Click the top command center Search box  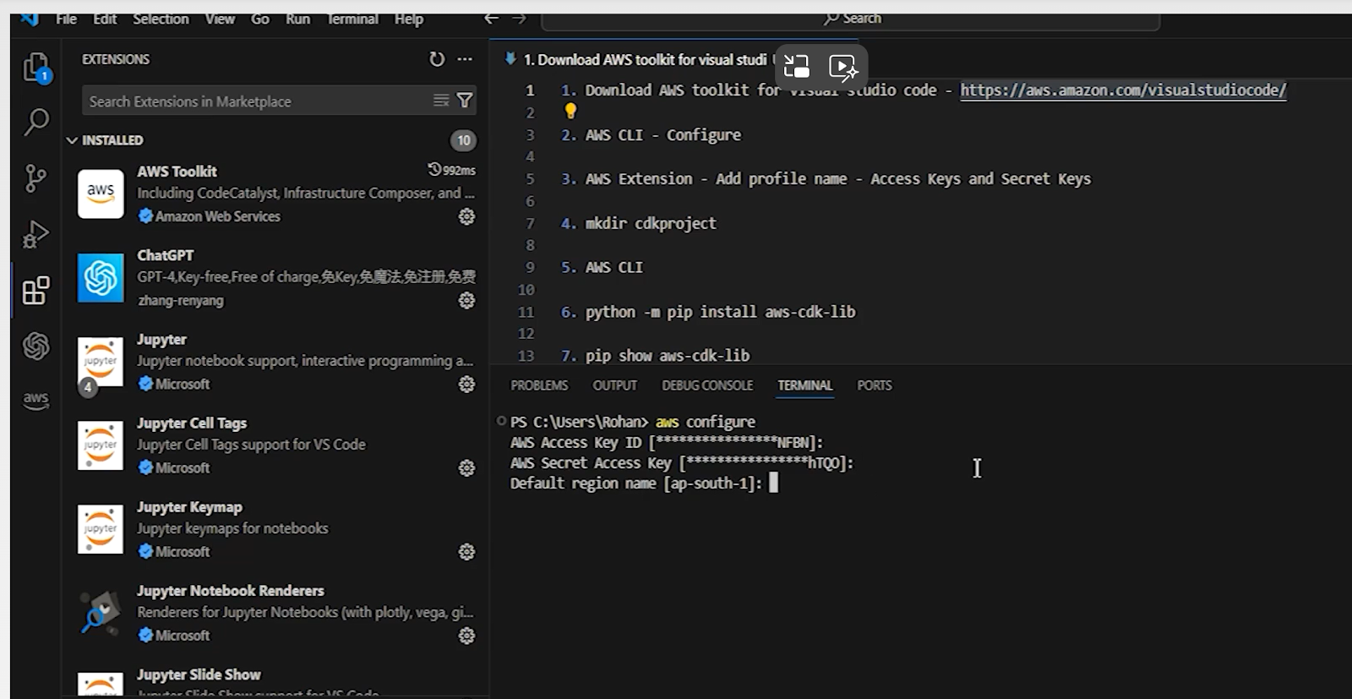pos(851,18)
